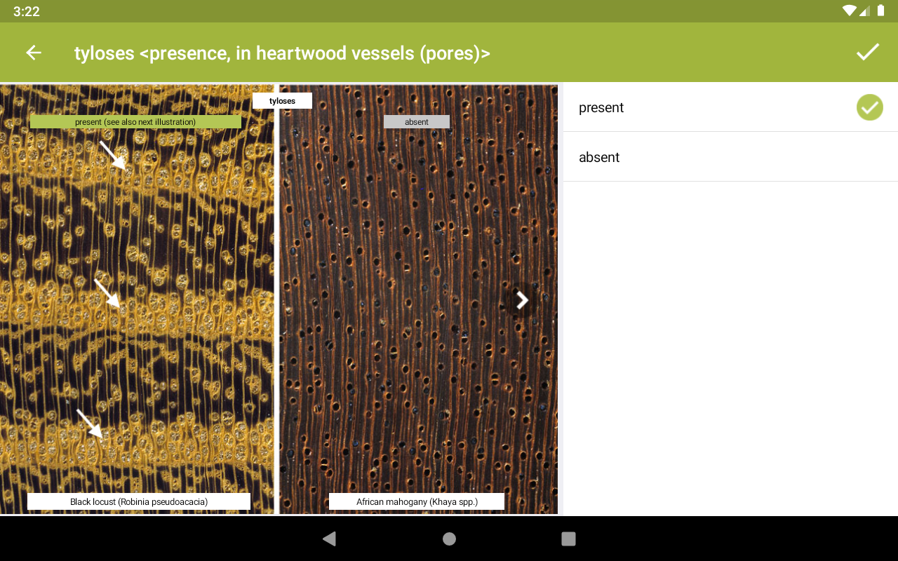Image resolution: width=898 pixels, height=561 pixels.
Task: Tap the African mahogany (Khaya spp.) caption
Action: [x=417, y=501]
